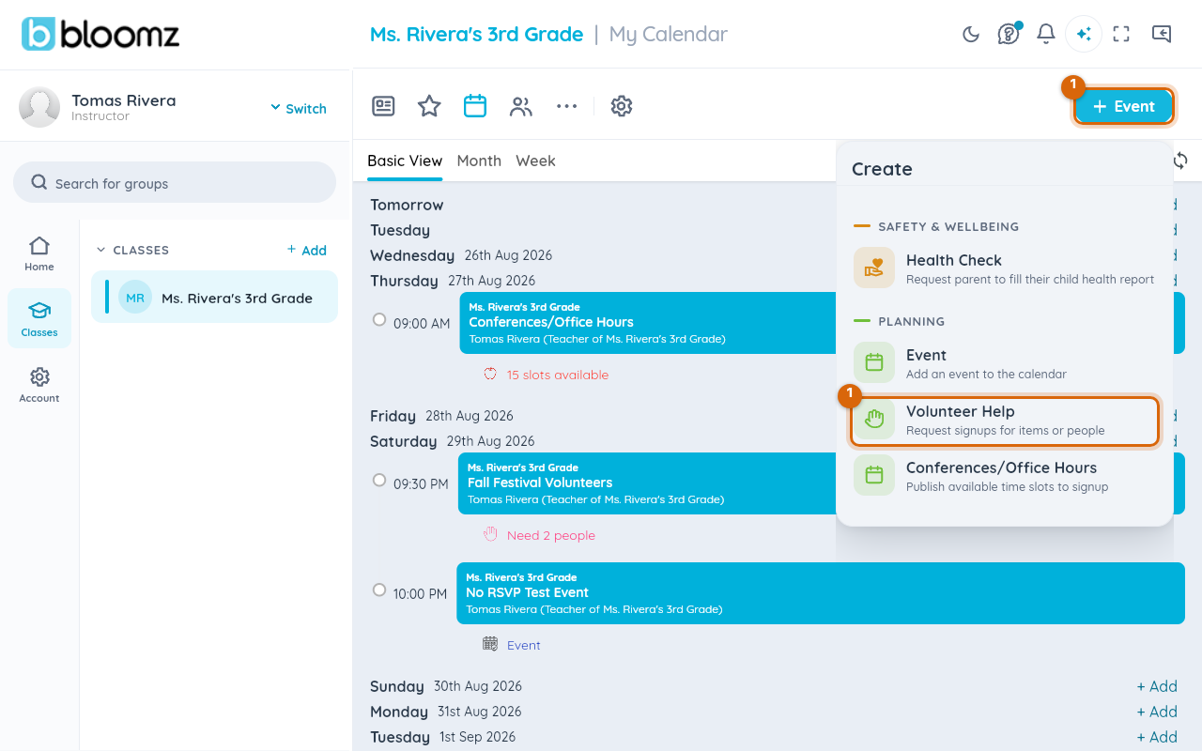
Task: Click the Event calendar icon in Create menu
Action: click(x=874, y=362)
